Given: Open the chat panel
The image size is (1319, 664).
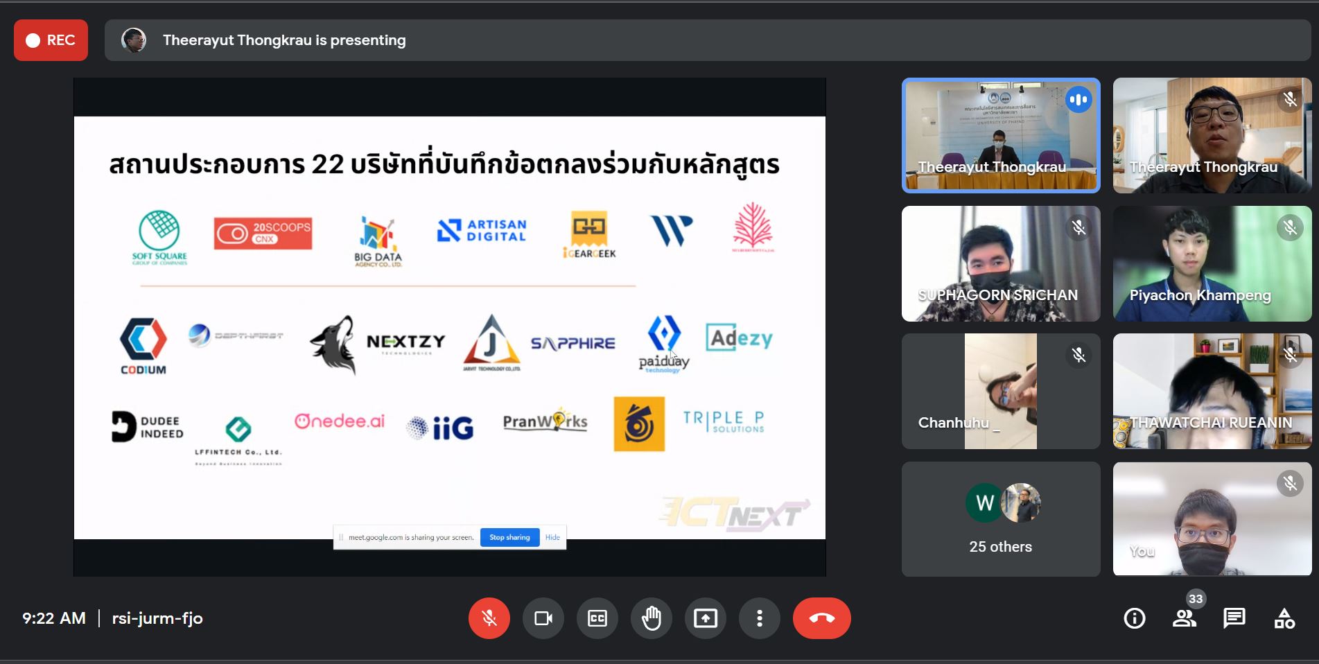Looking at the screenshot, I should point(1234,618).
